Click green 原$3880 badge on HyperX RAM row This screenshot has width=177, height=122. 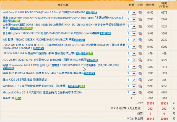[x=27, y=28]
